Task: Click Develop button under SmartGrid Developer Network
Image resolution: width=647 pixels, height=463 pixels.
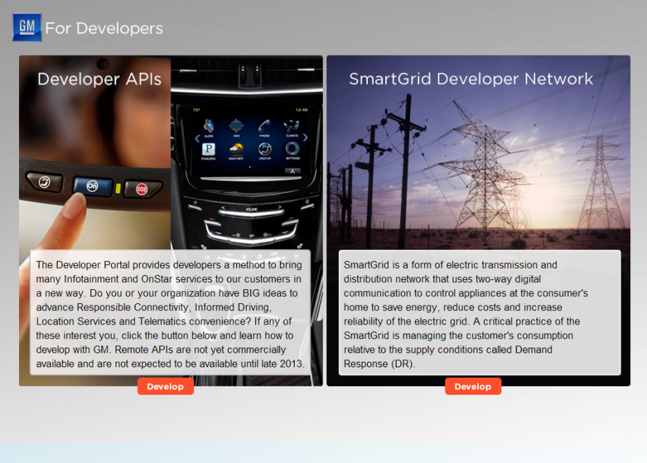Action: [473, 386]
